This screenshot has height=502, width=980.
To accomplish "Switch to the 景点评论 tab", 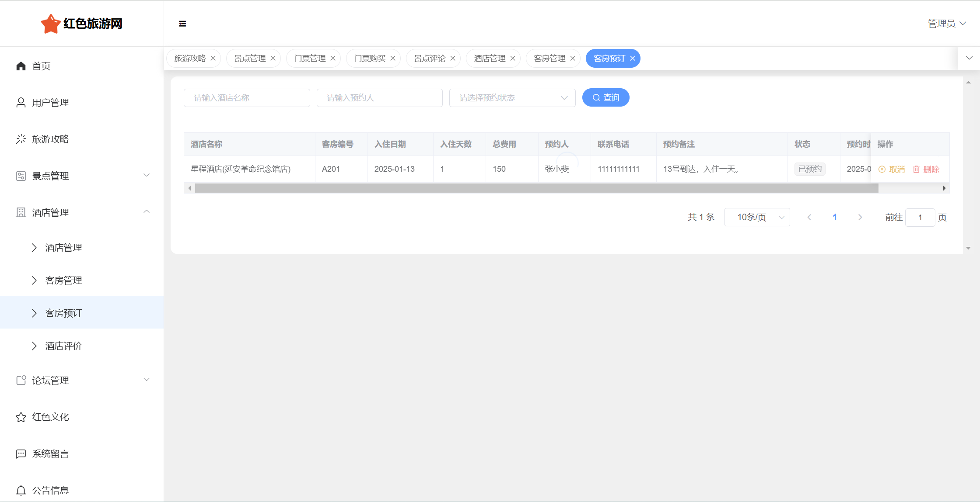I will pos(429,59).
